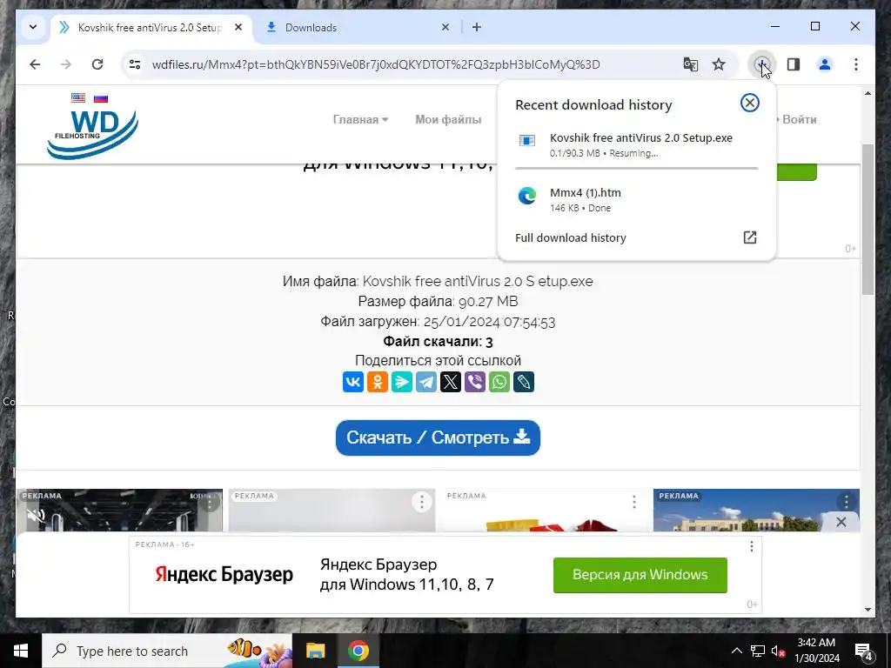This screenshot has height=668, width=891.
Task: Toggle the Chrome downloads bubble icon
Action: pyautogui.click(x=761, y=64)
